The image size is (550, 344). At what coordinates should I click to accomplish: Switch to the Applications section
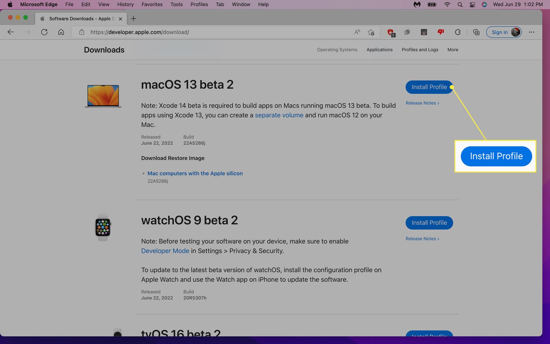(x=379, y=50)
